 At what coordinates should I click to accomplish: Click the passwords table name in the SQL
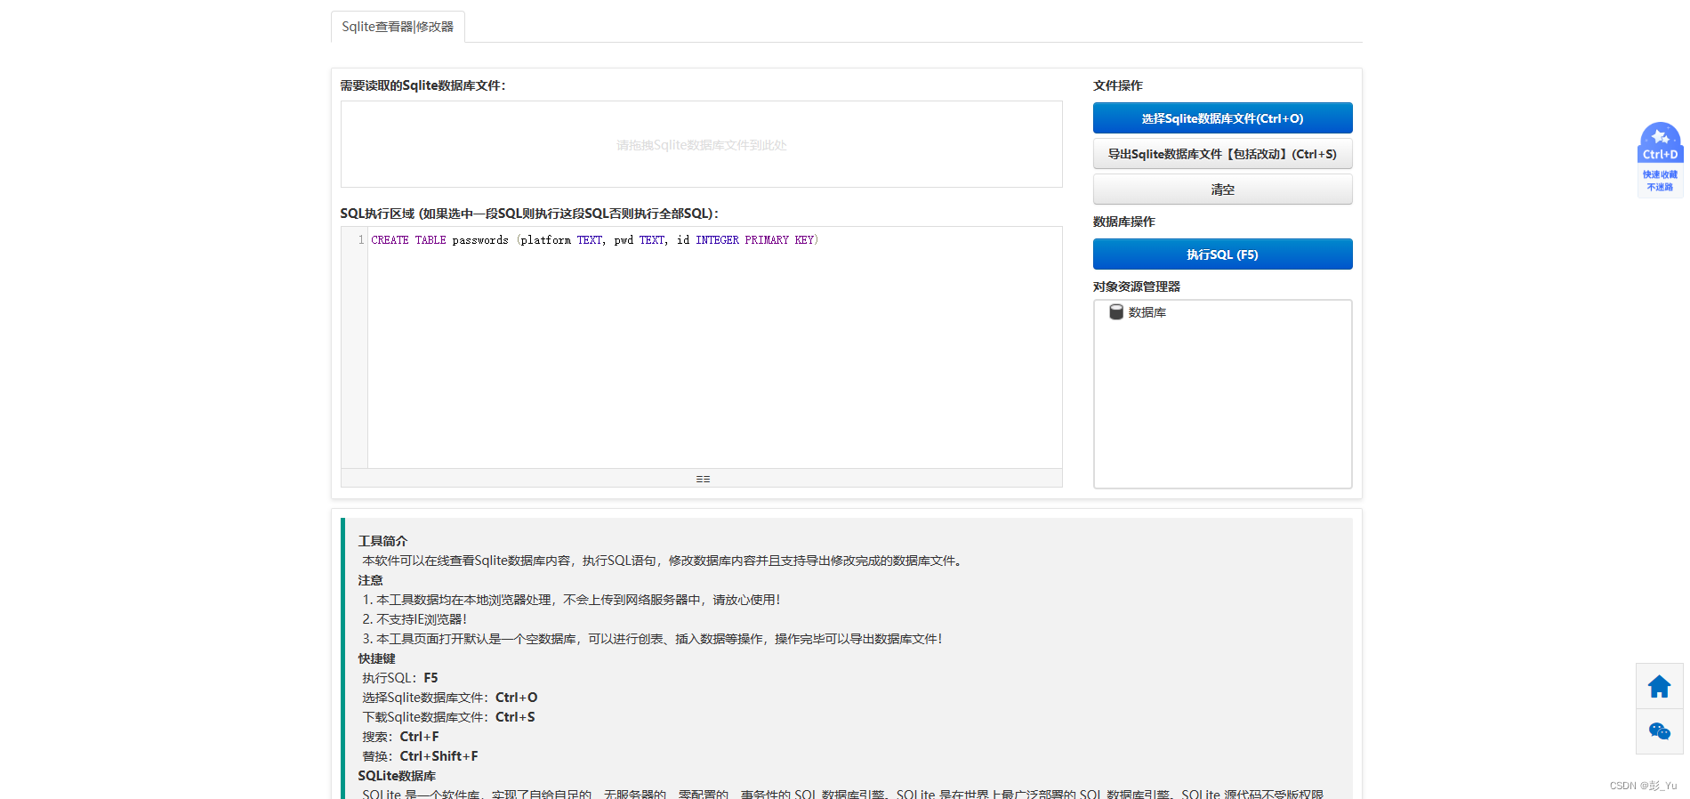tap(480, 240)
